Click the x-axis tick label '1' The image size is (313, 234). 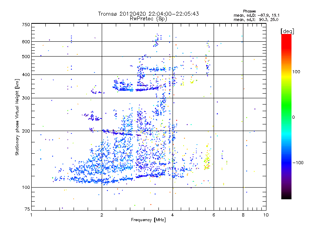click(31, 215)
